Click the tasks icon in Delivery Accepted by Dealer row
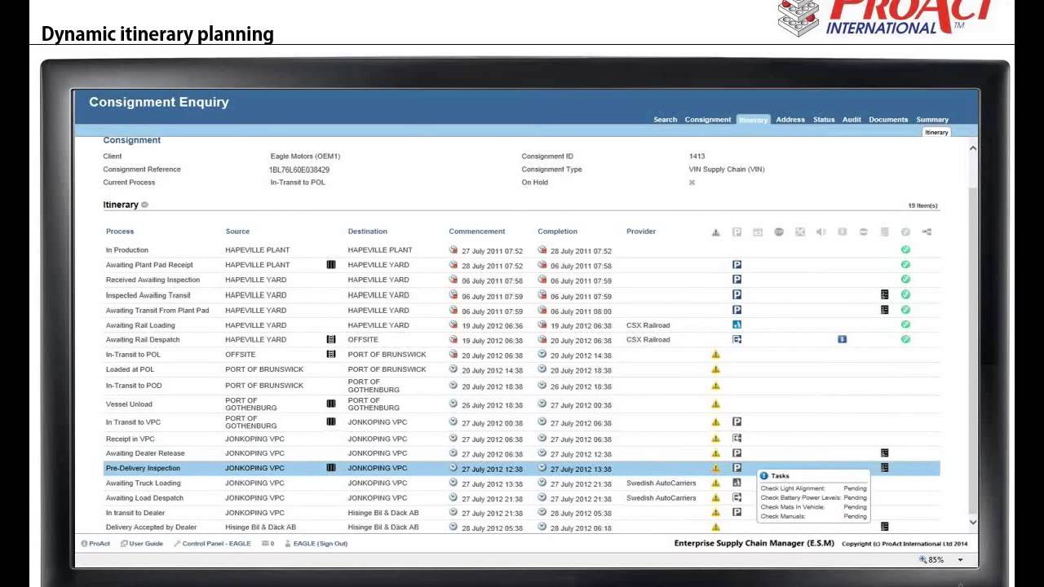The height and width of the screenshot is (587, 1044). click(x=884, y=527)
